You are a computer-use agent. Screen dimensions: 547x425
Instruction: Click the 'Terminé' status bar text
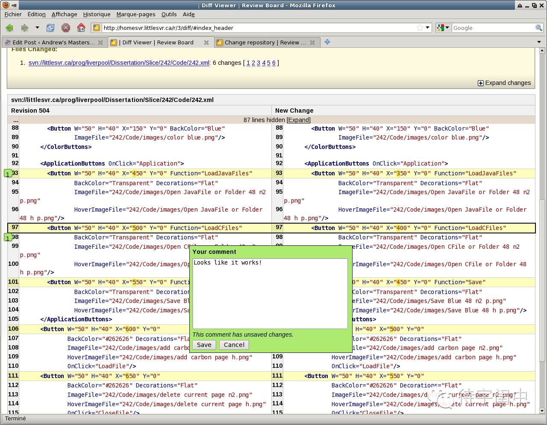[x=15, y=419]
